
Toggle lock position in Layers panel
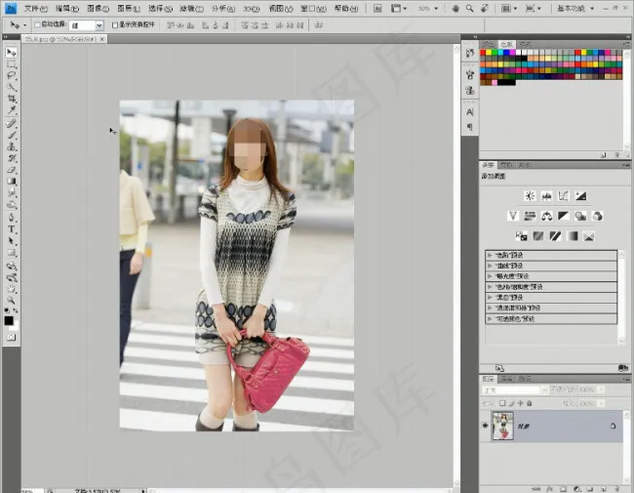521,403
